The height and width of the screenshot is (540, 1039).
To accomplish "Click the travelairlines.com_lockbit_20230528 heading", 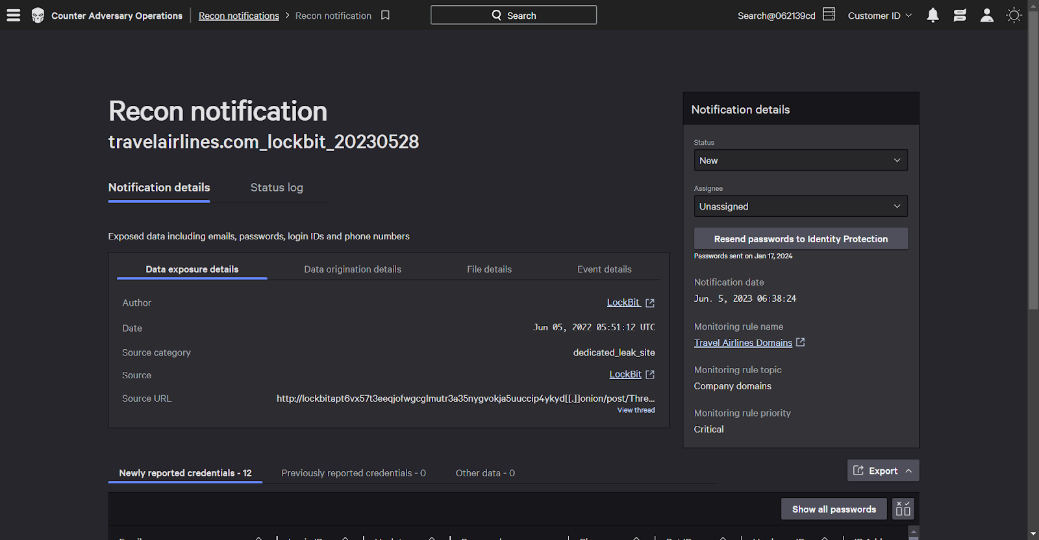I will (264, 141).
